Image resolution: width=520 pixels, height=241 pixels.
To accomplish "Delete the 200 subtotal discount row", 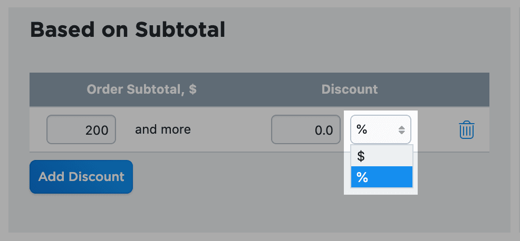I will point(467,129).
